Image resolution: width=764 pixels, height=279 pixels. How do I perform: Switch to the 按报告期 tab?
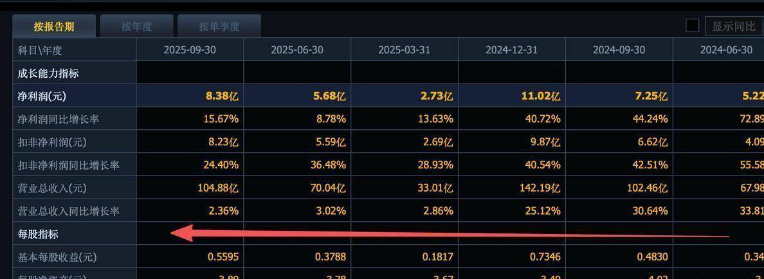point(54,26)
